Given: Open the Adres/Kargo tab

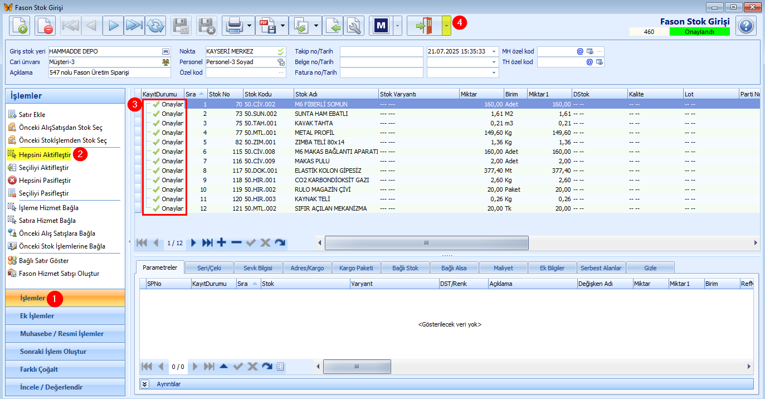Looking at the screenshot, I should pyautogui.click(x=307, y=268).
